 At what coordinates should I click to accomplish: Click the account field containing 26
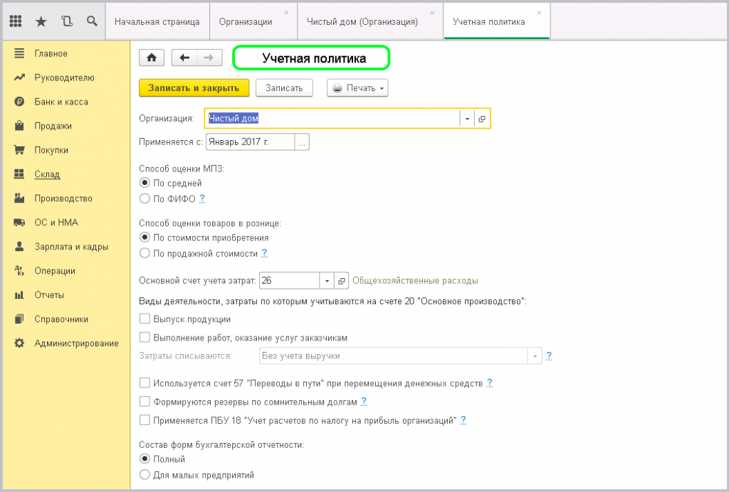tap(289, 281)
